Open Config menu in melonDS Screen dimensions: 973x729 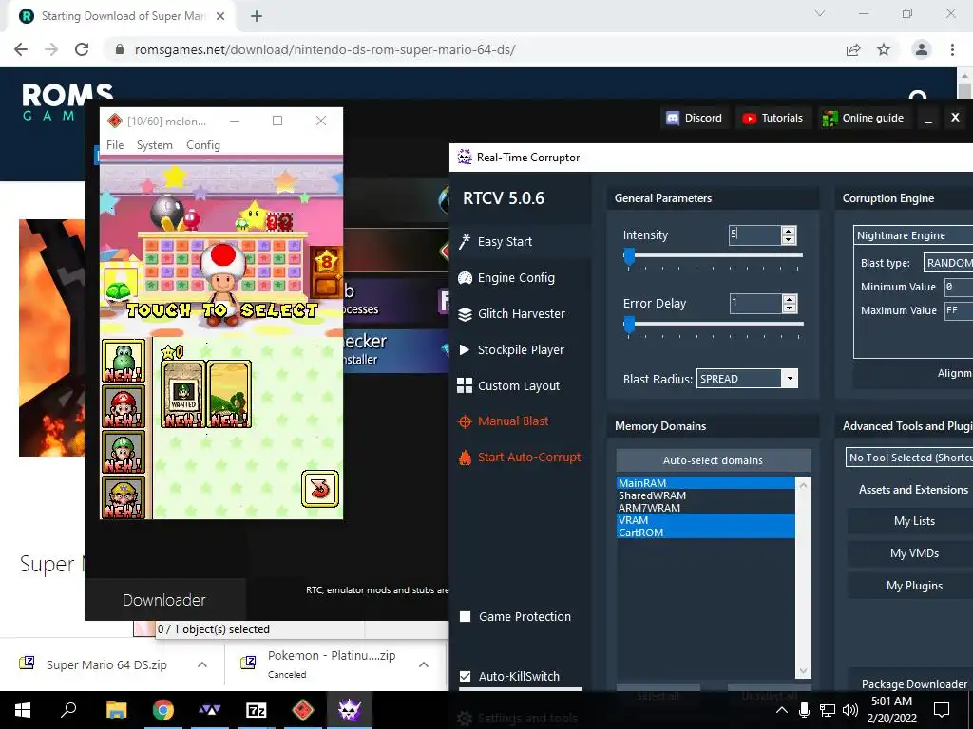point(203,145)
